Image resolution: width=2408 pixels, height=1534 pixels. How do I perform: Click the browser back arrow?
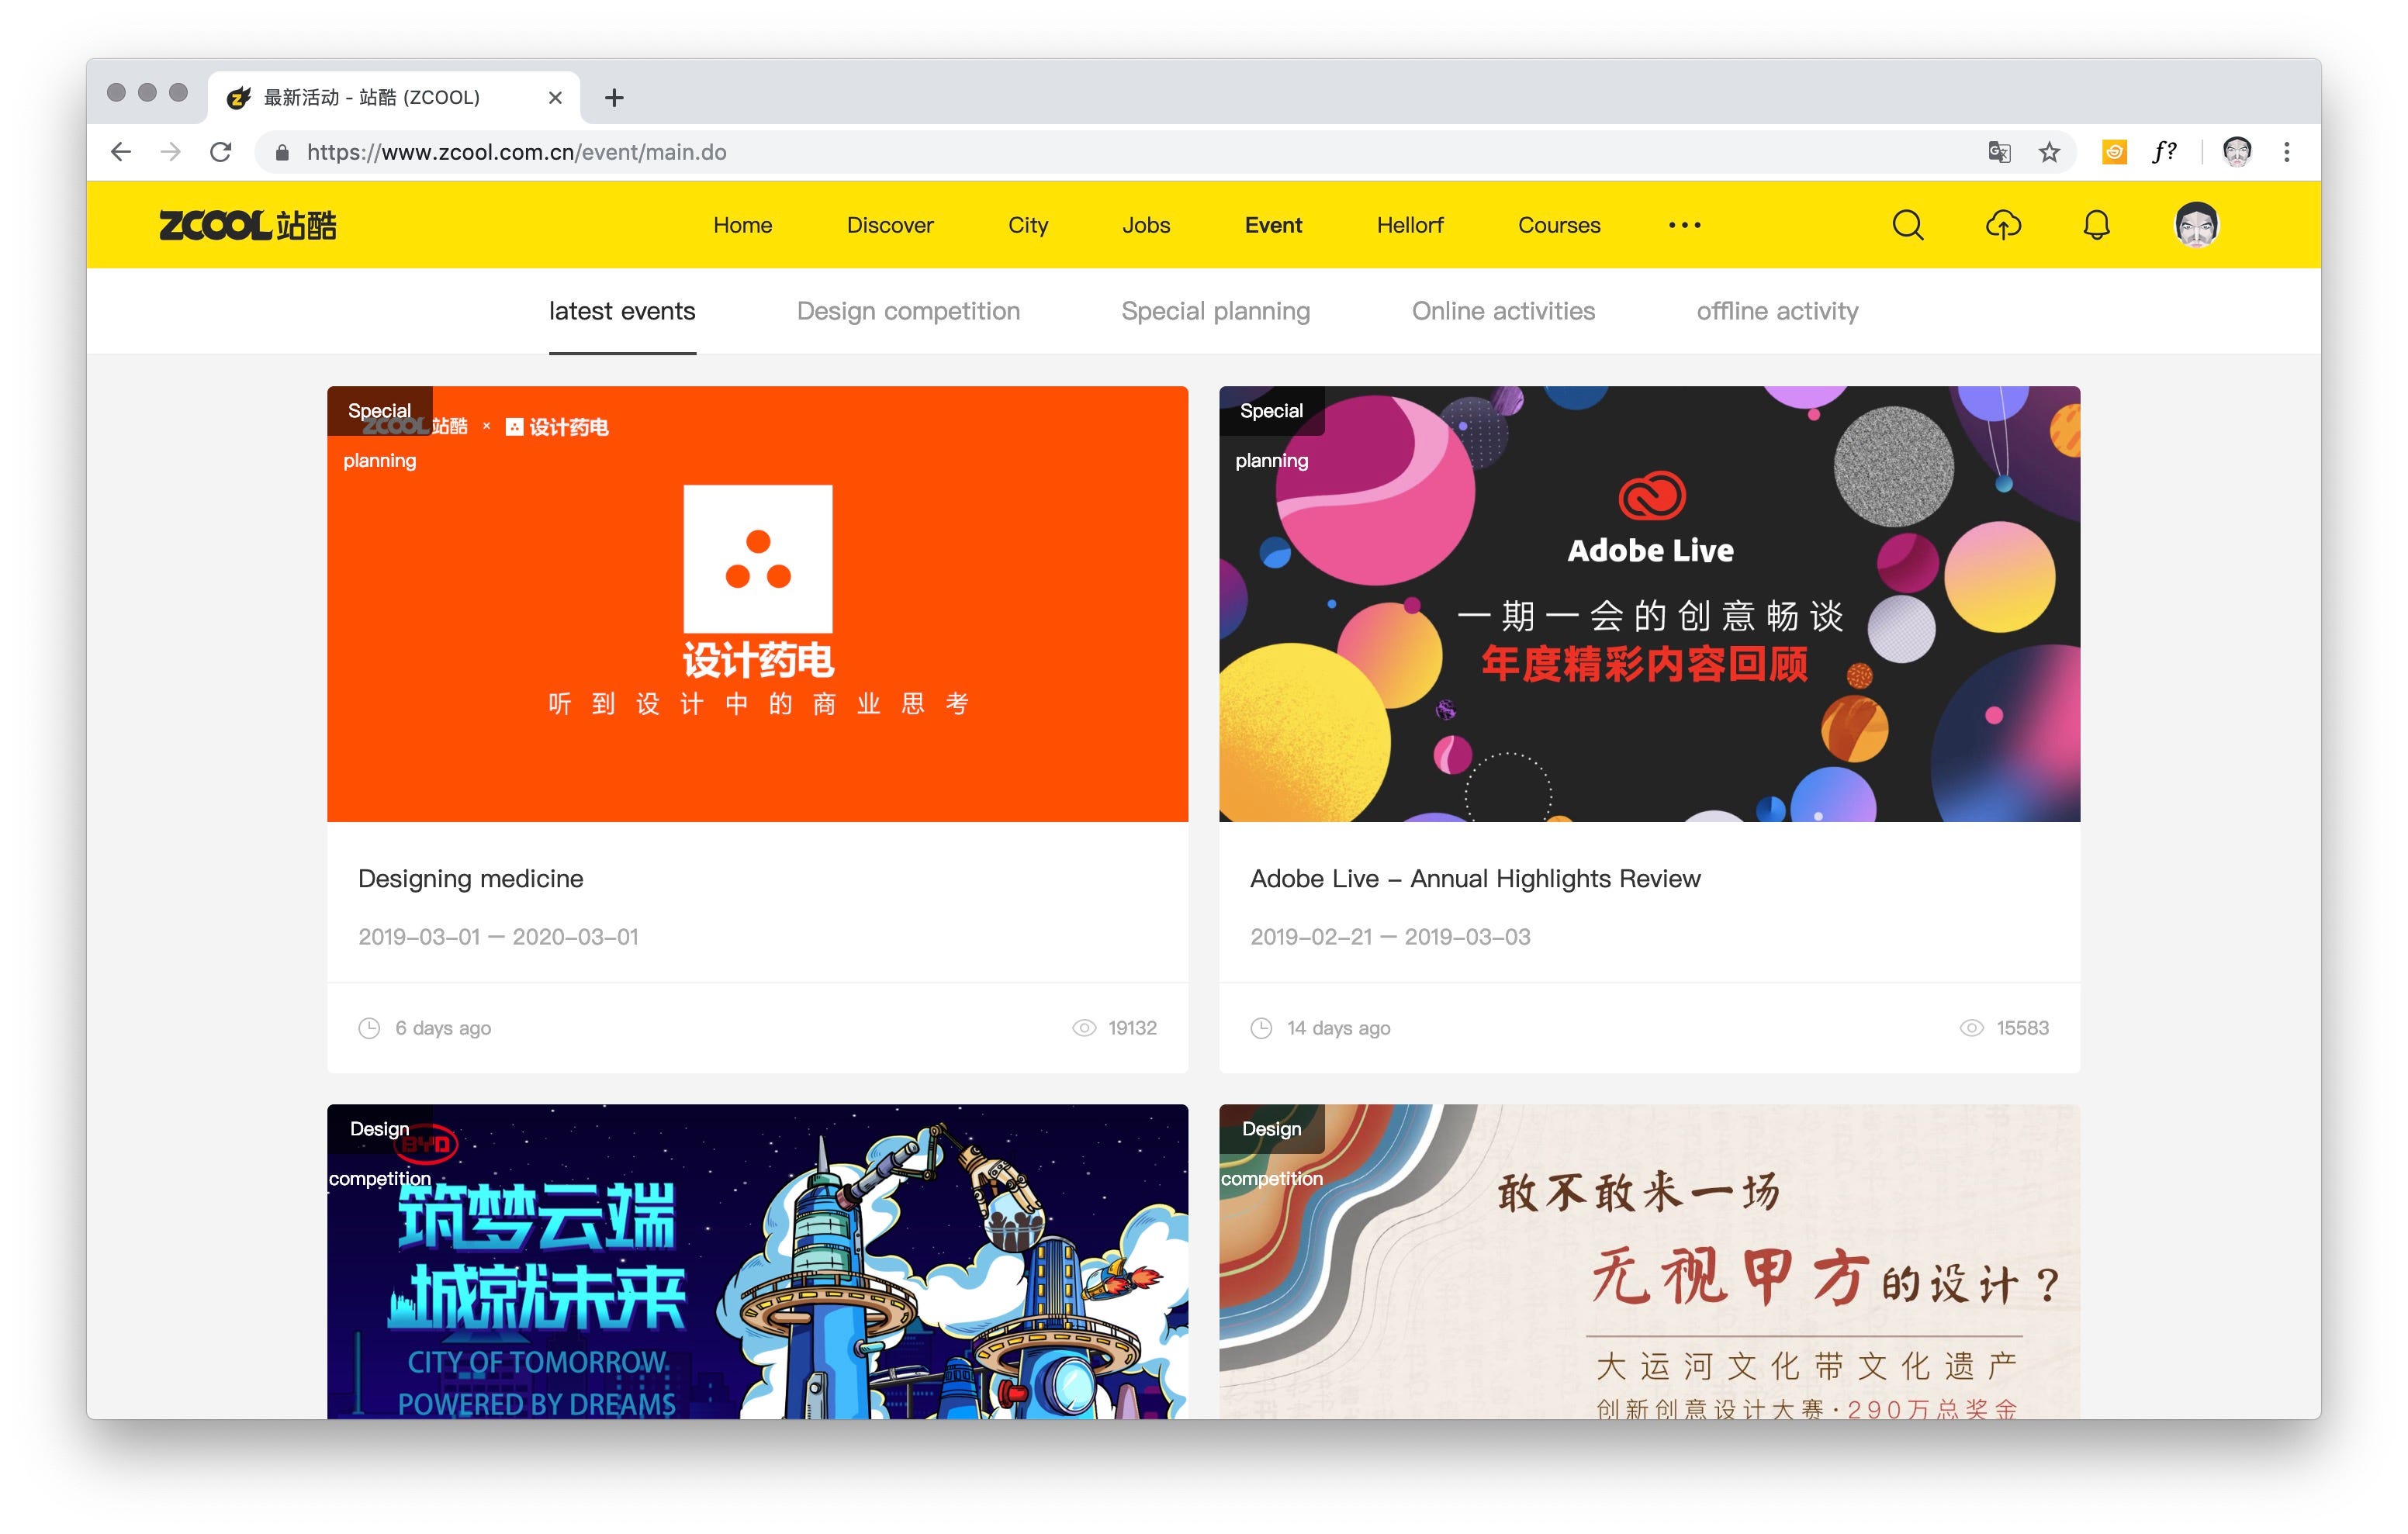click(121, 152)
